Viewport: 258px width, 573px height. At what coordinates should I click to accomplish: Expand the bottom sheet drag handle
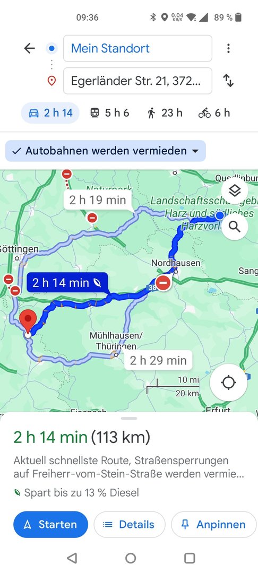pos(129,418)
